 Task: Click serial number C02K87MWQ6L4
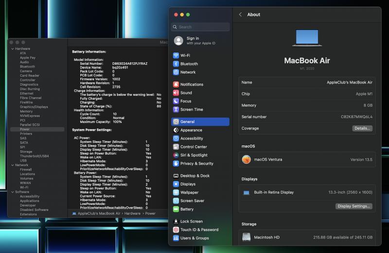click(x=356, y=117)
